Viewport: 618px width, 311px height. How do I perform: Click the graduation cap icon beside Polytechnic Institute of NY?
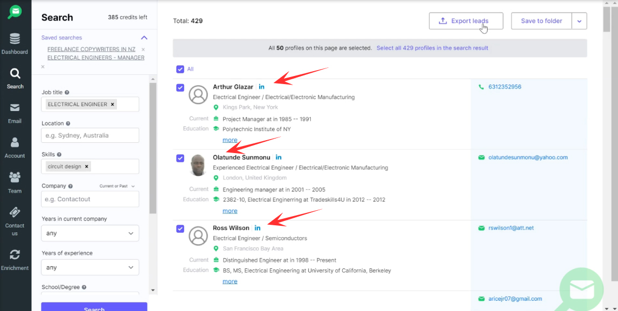click(x=216, y=128)
